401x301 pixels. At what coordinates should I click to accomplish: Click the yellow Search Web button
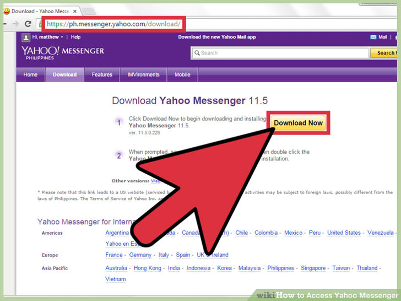click(383, 53)
